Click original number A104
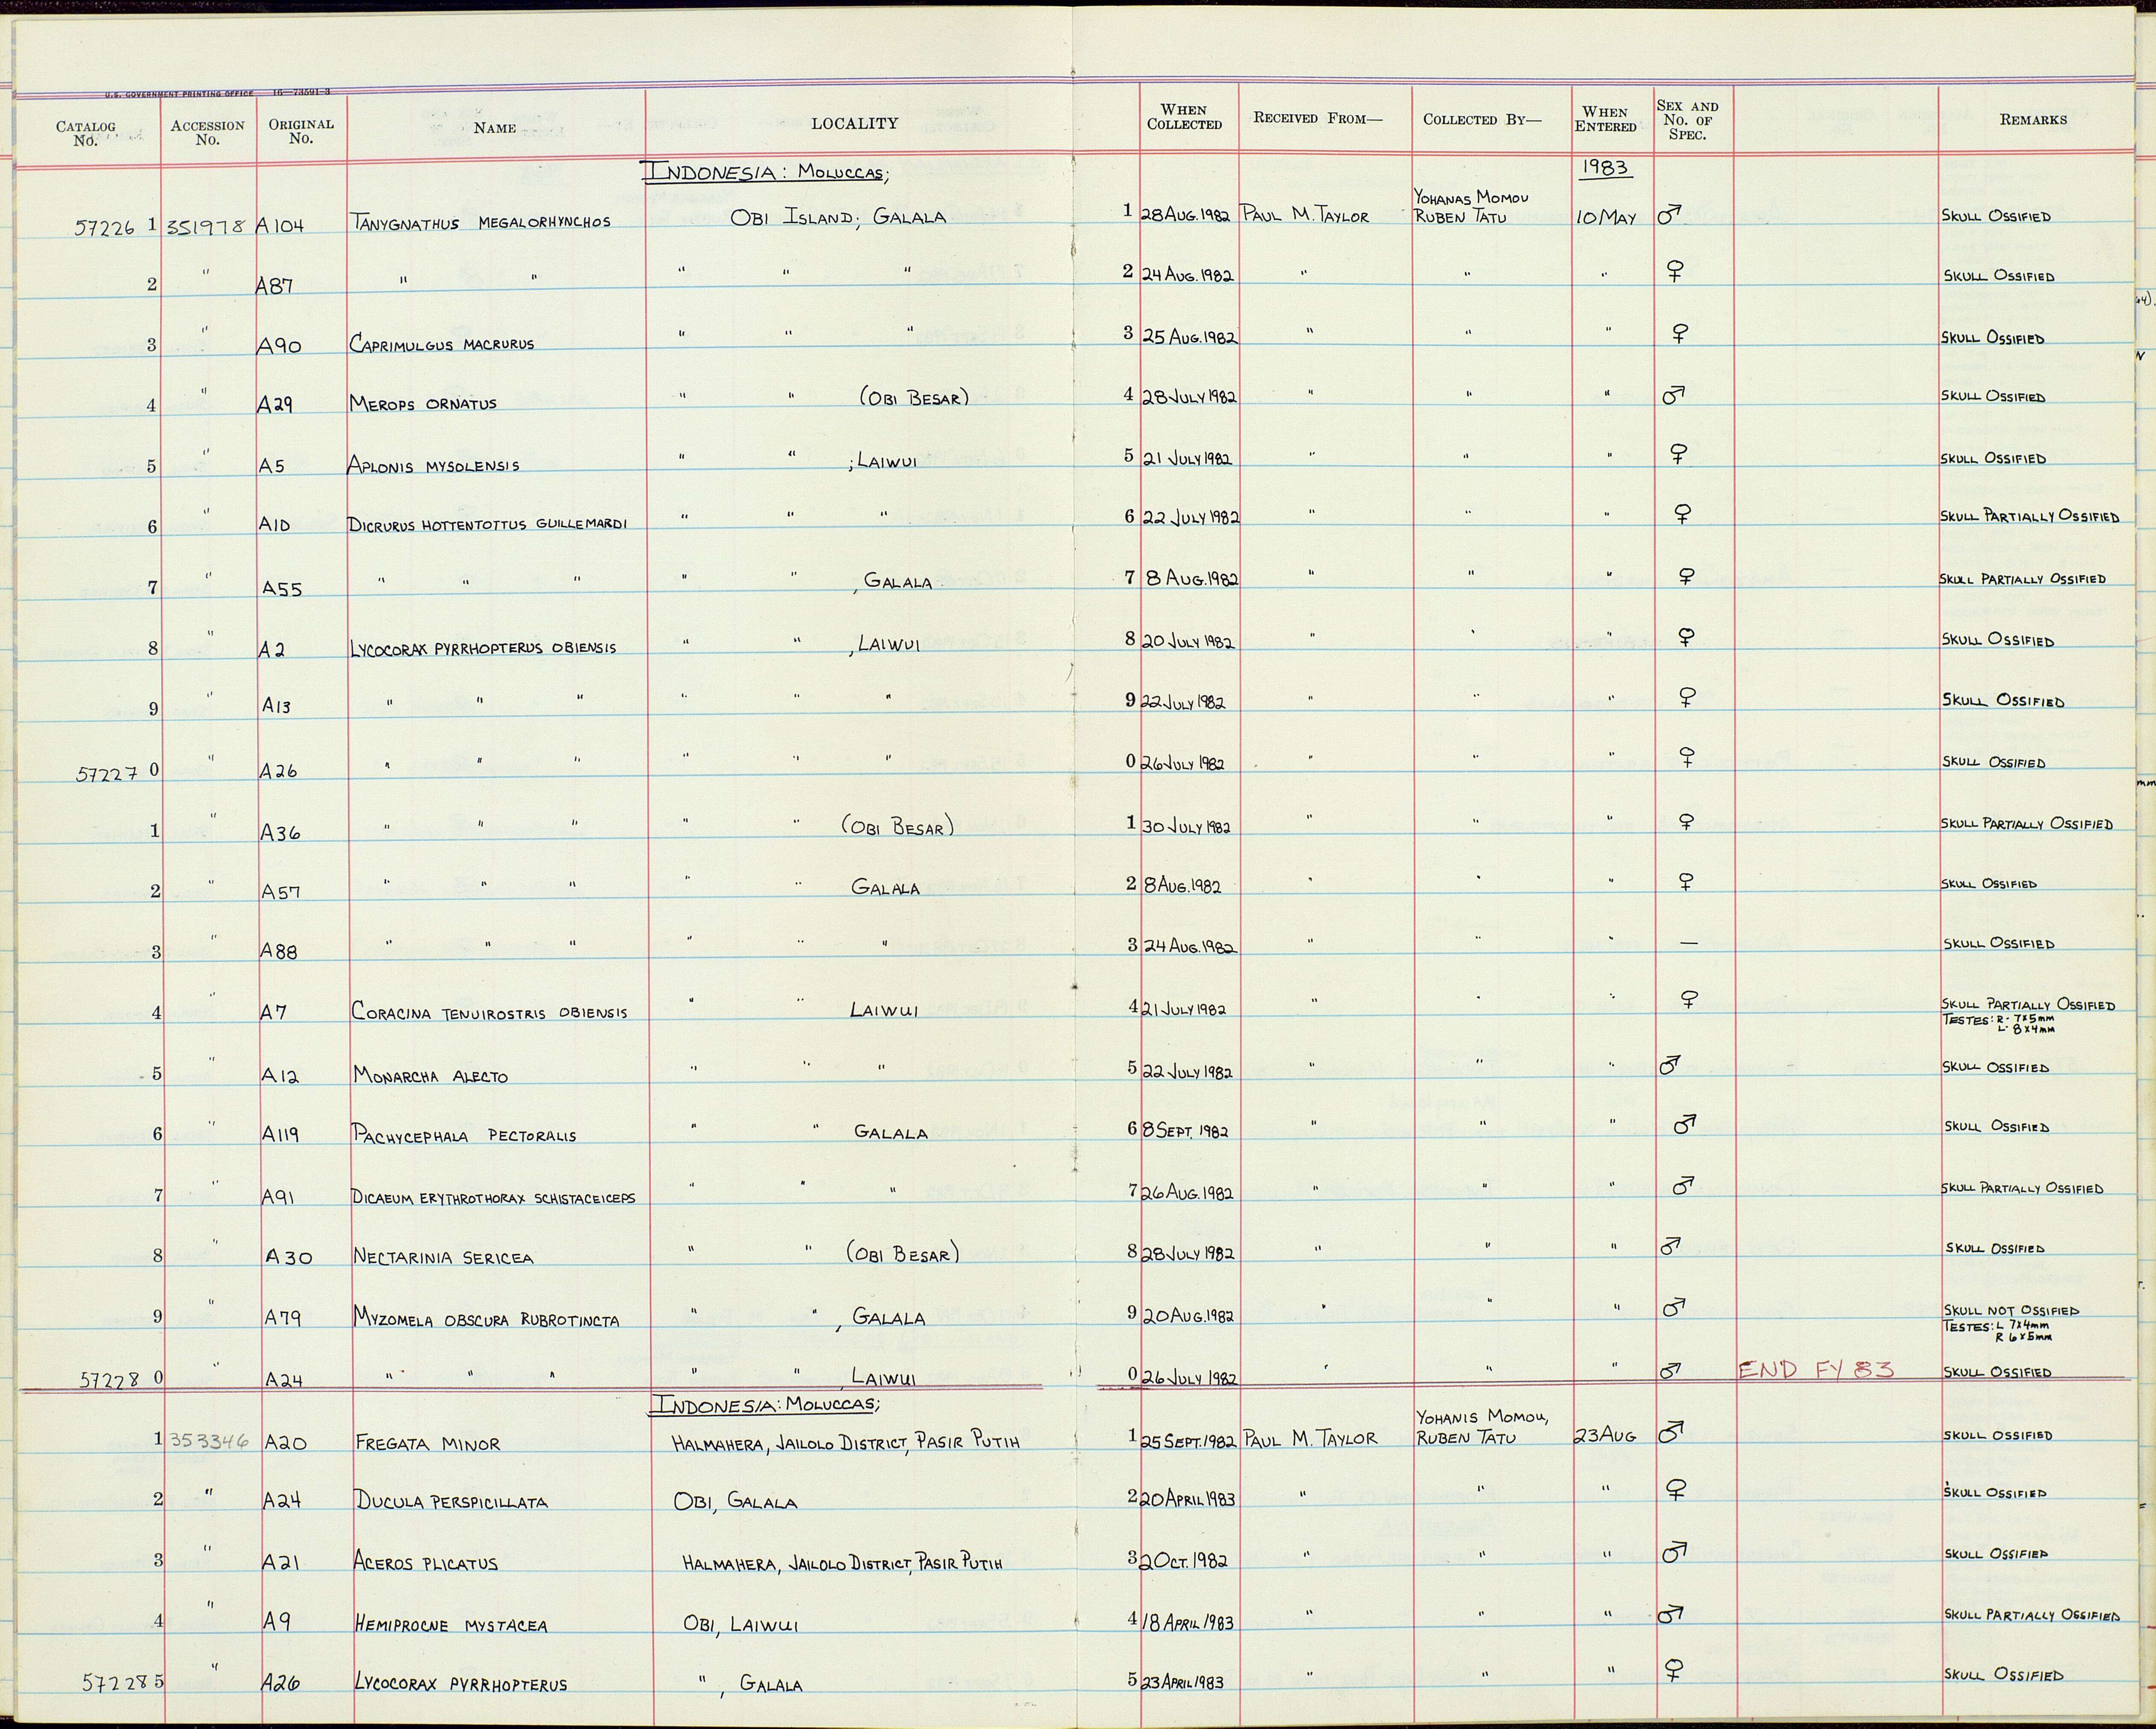 (280, 226)
